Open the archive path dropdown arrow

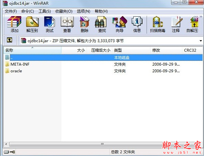pos(201,41)
